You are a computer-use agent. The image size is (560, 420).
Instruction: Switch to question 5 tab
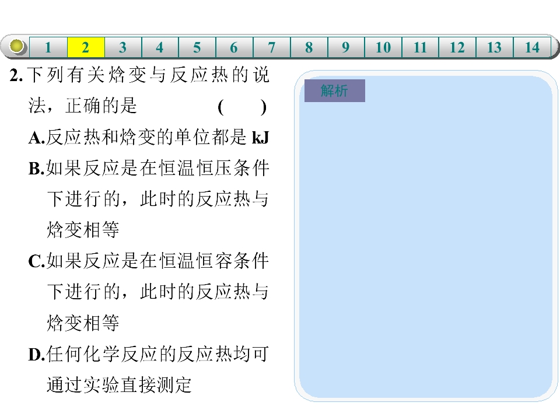pos(197,47)
